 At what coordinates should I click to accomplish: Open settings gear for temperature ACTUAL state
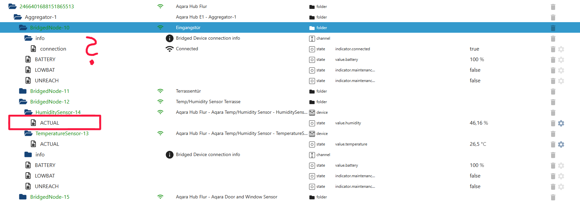(561, 144)
